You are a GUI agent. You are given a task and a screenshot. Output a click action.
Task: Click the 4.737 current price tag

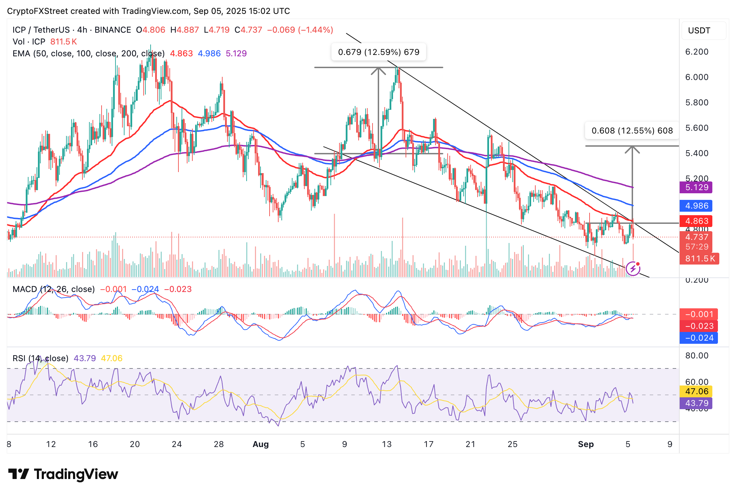pyautogui.click(x=696, y=237)
